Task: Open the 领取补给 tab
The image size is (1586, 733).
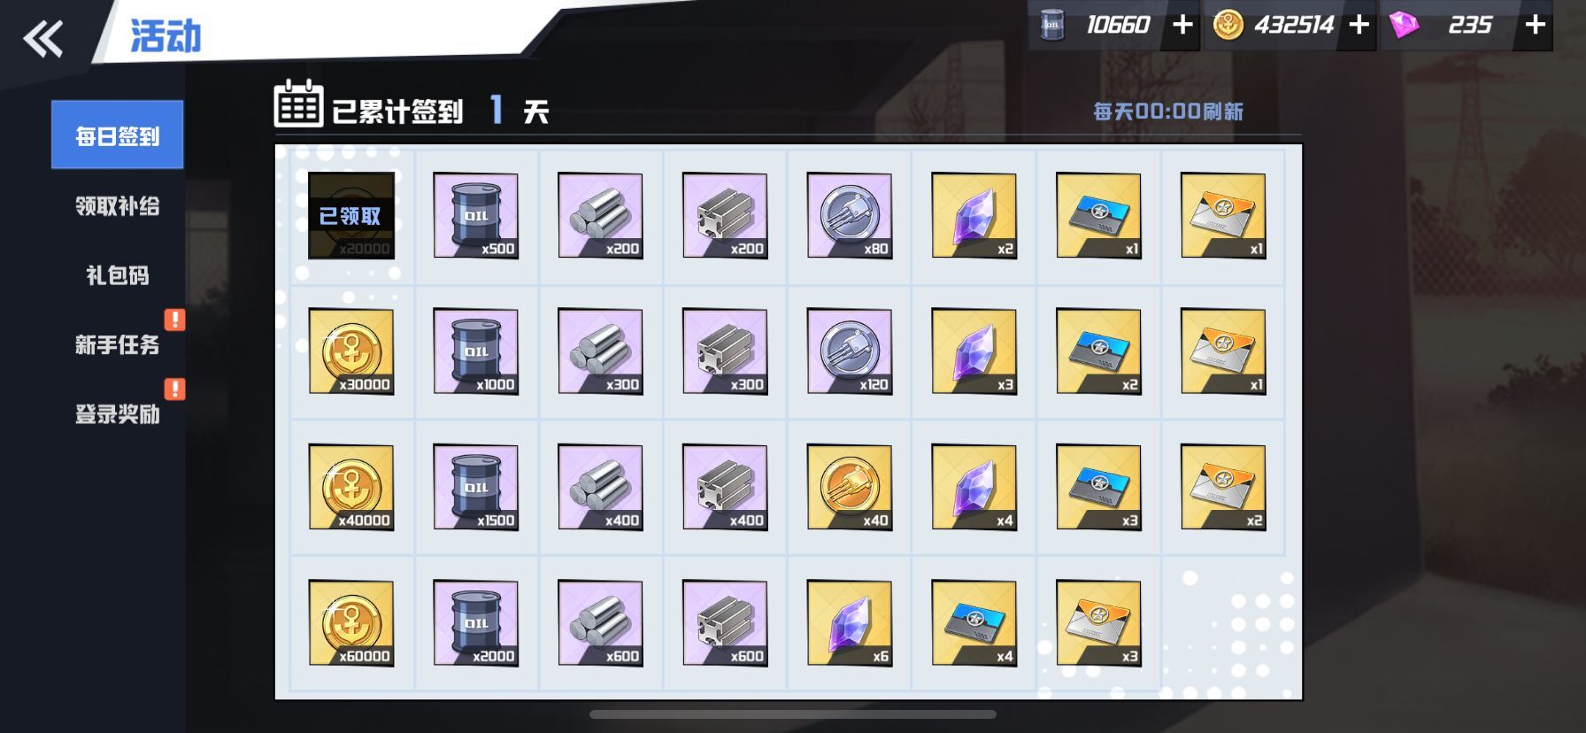Action: click(x=117, y=205)
